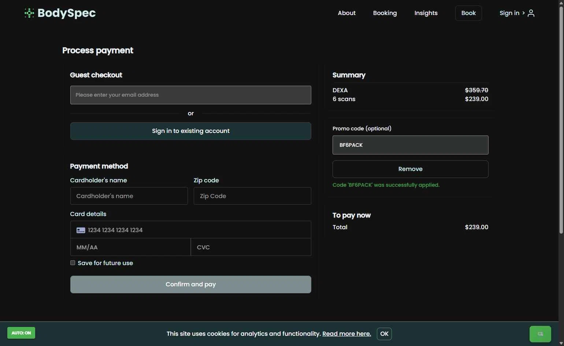Click the credit card icon in card number field
Image resolution: width=564 pixels, height=346 pixels.
81,230
